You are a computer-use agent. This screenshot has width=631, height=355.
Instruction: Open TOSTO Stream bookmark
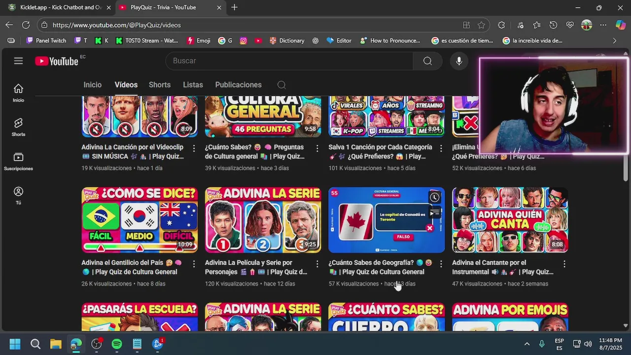click(147, 41)
